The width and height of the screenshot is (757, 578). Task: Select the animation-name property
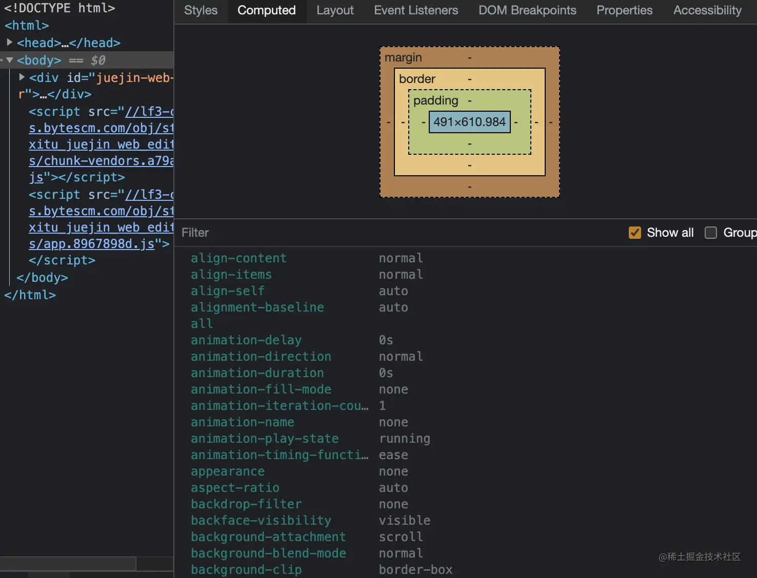243,422
